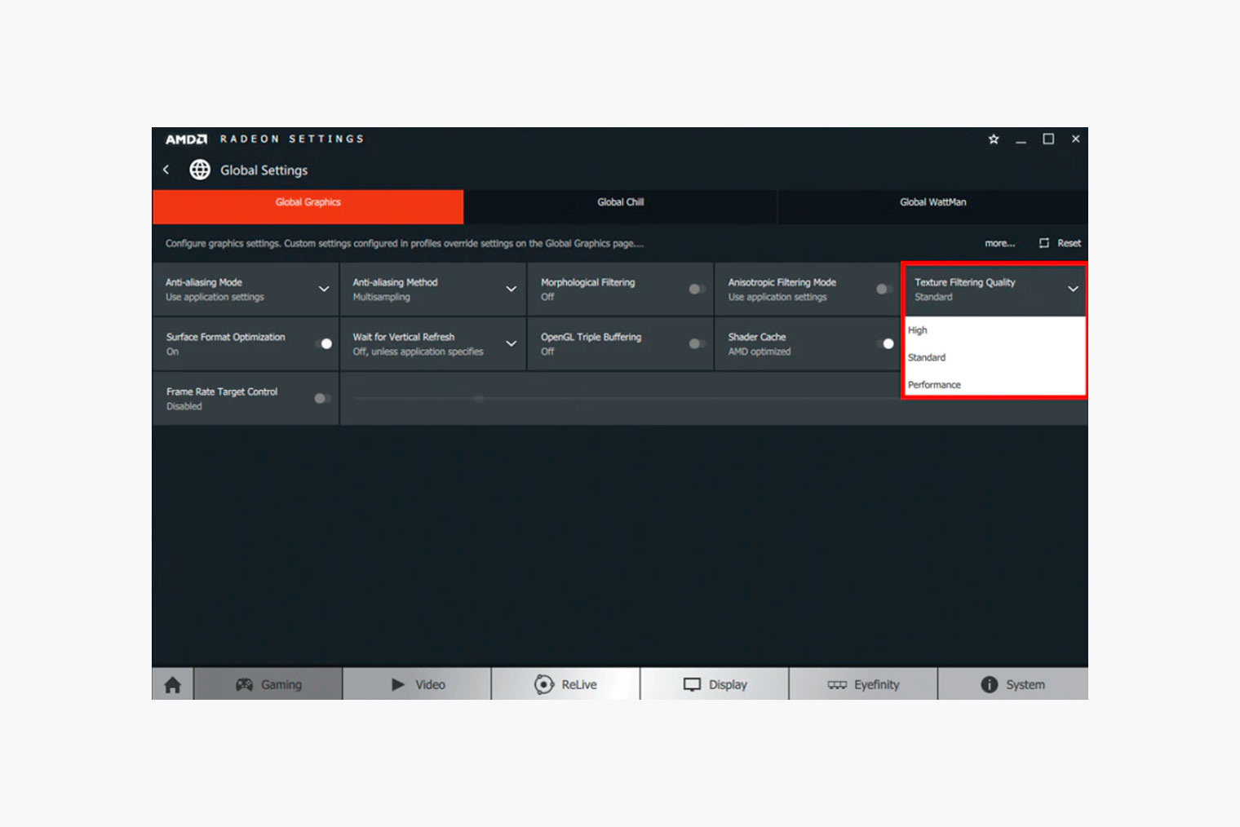Switch to Global Chill tab
Screen dimensions: 1240x827
coord(620,207)
